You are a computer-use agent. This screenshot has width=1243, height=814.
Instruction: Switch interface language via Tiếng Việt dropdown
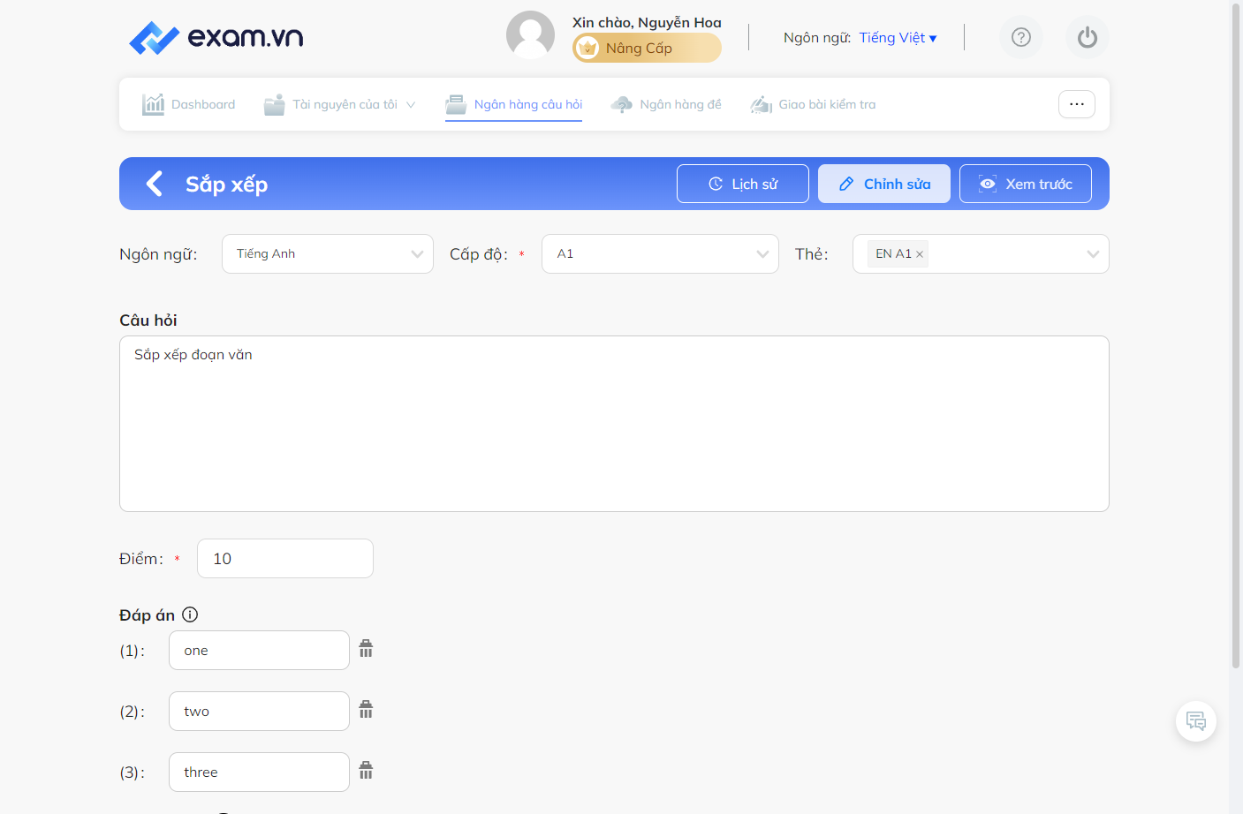(x=898, y=38)
